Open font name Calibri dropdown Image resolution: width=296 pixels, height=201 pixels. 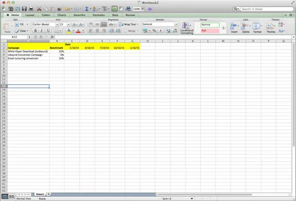coord(57,24)
